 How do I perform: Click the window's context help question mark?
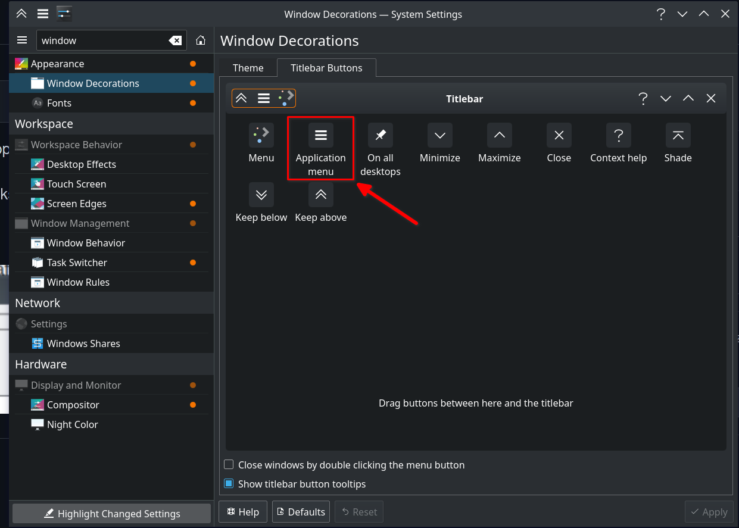pos(661,14)
